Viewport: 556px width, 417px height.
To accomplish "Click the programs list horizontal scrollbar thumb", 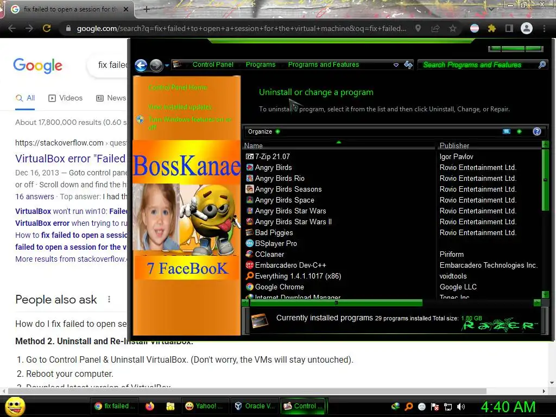I will coord(336,303).
